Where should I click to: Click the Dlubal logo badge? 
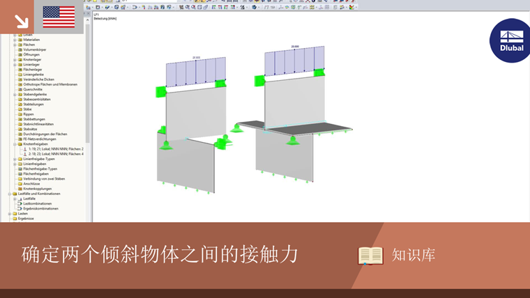[510, 40]
